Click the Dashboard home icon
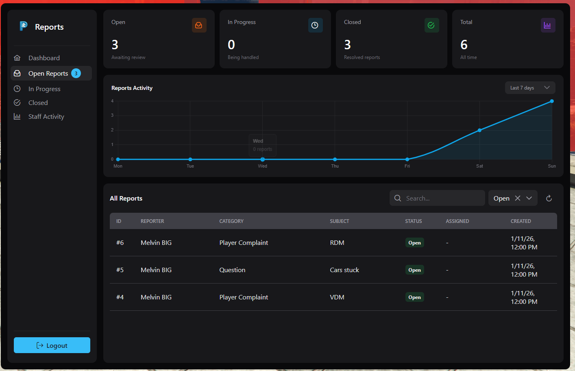 coord(17,58)
